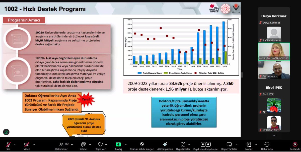Open Notlar notes icon
301x152 pixels.
click(x=249, y=144)
